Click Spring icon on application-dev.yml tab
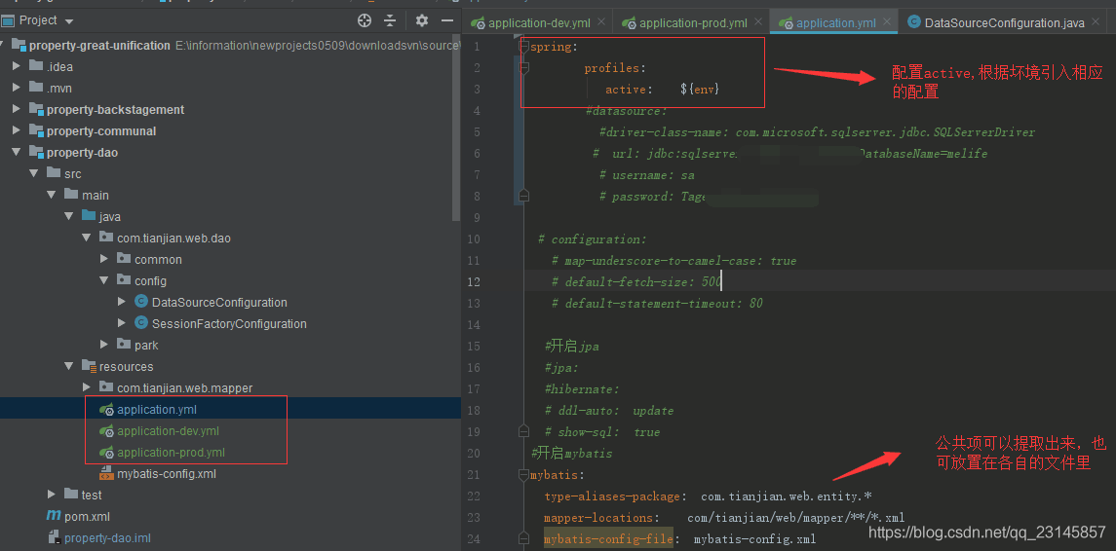The height and width of the screenshot is (551, 1116). coord(479,22)
